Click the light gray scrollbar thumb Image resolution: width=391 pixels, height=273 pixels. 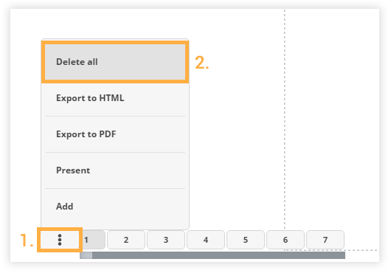click(86, 255)
